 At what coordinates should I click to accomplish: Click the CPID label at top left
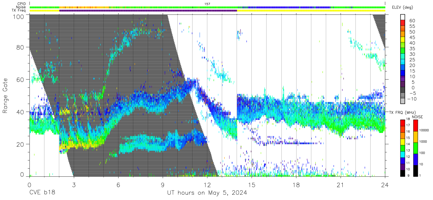[x=21, y=4]
